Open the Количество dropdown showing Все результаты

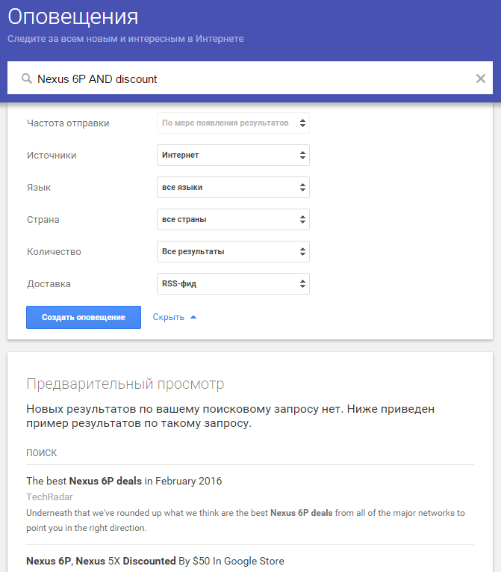(x=233, y=251)
